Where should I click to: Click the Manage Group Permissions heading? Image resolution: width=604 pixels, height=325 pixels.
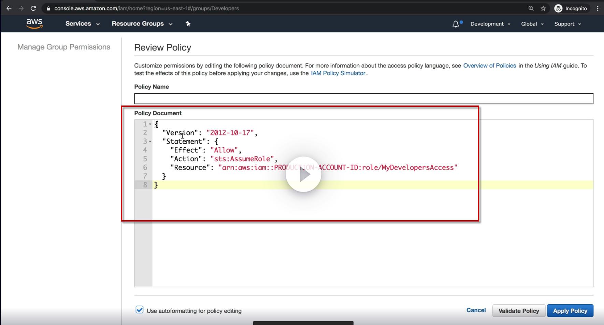point(64,47)
